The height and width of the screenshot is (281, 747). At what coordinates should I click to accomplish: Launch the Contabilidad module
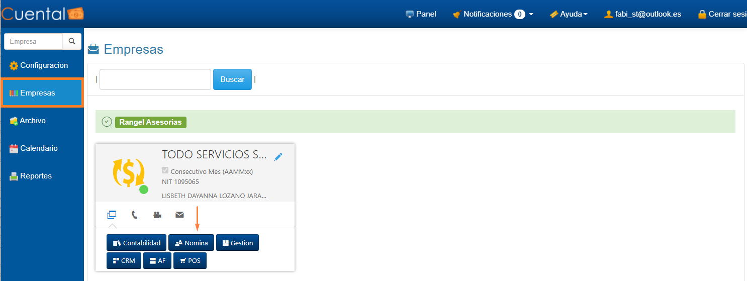click(136, 243)
